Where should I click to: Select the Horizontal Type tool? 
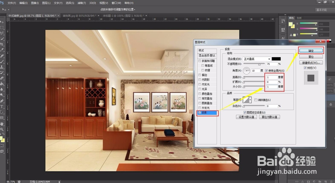pyautogui.click(x=2, y=106)
